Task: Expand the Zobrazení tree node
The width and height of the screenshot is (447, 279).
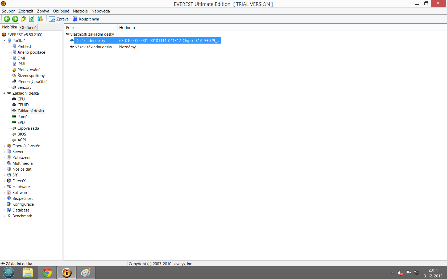Action: tap(4, 158)
